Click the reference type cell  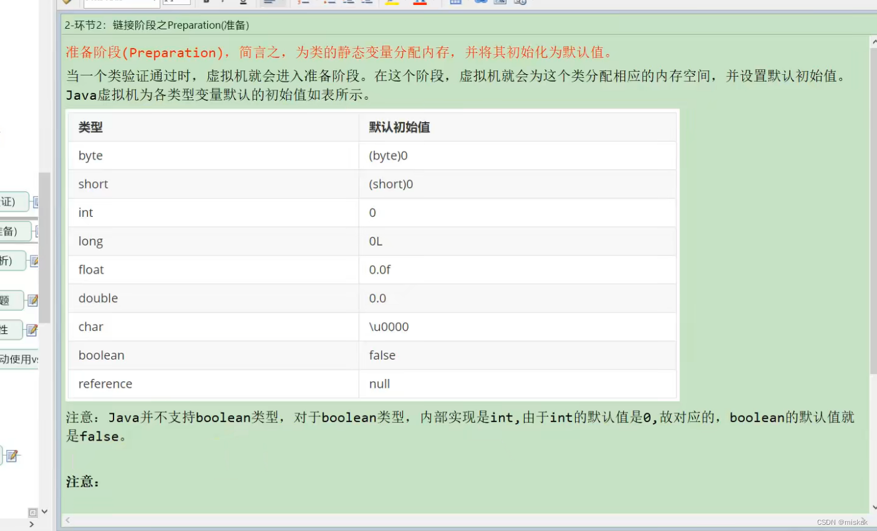[x=214, y=384]
